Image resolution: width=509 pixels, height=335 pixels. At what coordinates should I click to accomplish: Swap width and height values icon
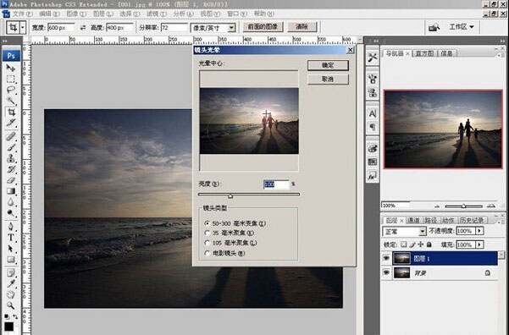(83, 28)
